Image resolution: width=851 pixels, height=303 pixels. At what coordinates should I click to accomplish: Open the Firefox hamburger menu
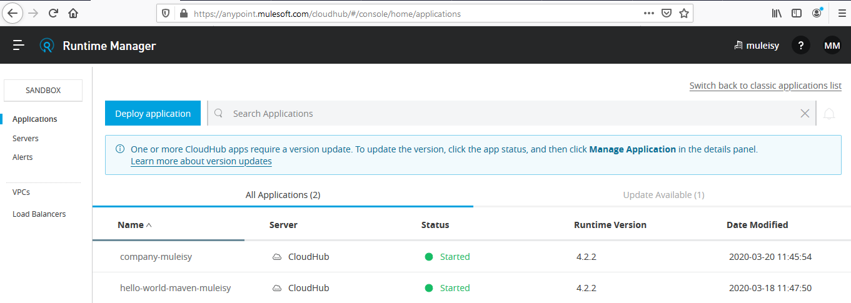tap(842, 13)
